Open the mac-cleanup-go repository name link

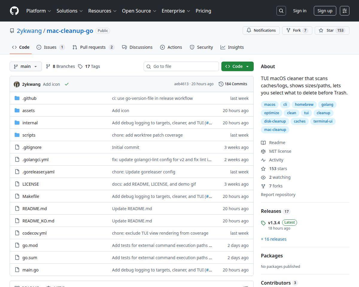pos(70,31)
